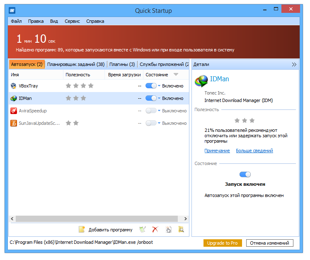Click SunJavaUpdateSched two-star rating
Screen dimensions: 310x260
pyautogui.click(x=72, y=123)
